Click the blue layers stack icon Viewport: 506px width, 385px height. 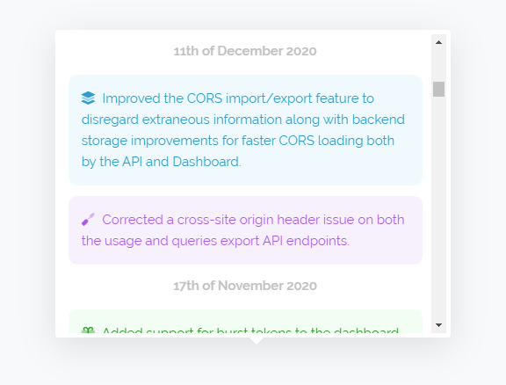(88, 98)
